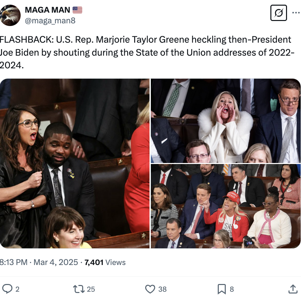The height and width of the screenshot is (298, 307).
Task: Click the 7,401 Views count
Action: point(105,262)
